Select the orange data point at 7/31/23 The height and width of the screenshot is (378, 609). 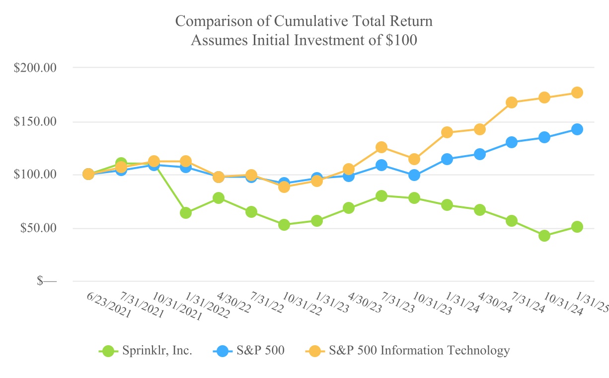point(381,147)
